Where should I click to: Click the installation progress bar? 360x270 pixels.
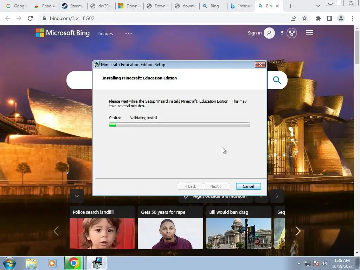pos(179,125)
